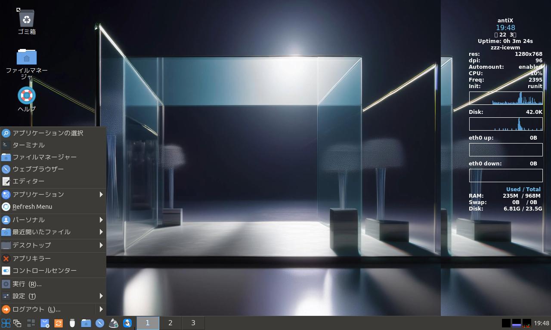Open the antiX start menu button
551x330 pixels.
coord(6,323)
